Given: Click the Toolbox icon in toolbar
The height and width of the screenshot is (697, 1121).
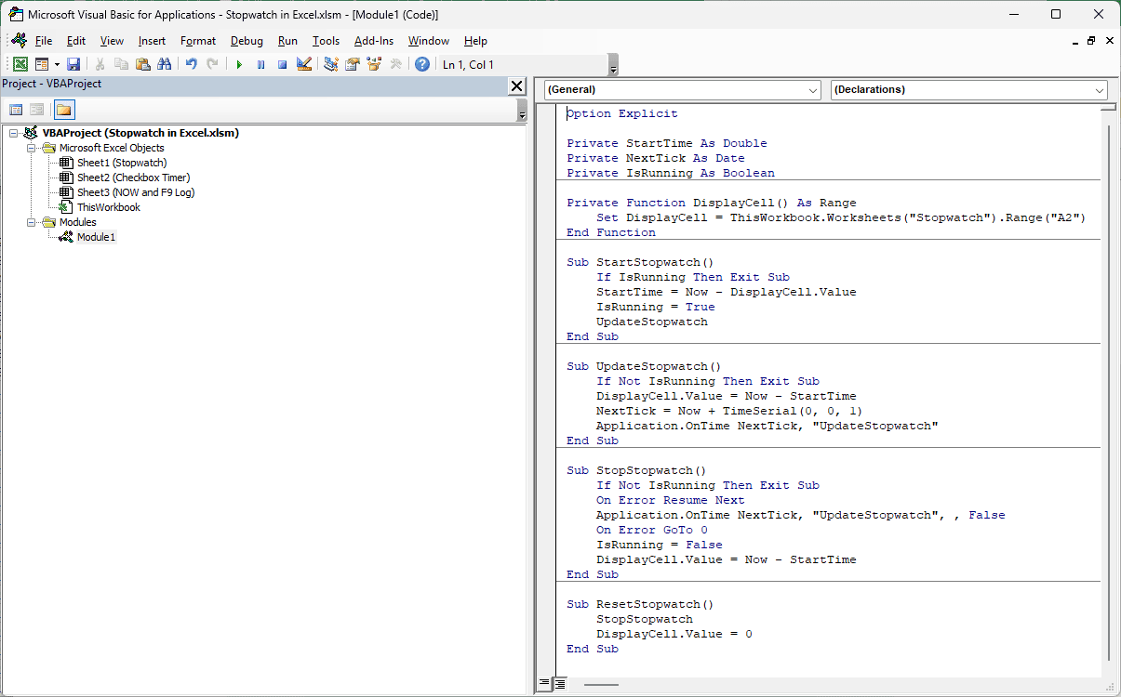Looking at the screenshot, I should pos(395,64).
